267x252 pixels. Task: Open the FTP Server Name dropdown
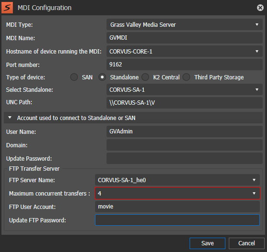177,180
